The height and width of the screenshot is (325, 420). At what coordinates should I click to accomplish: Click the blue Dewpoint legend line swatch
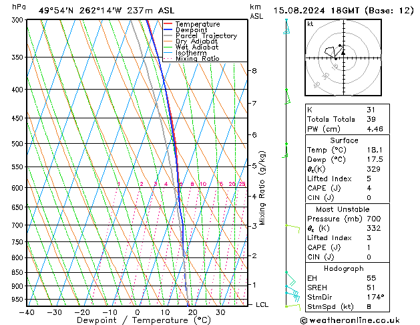pos(168,29)
